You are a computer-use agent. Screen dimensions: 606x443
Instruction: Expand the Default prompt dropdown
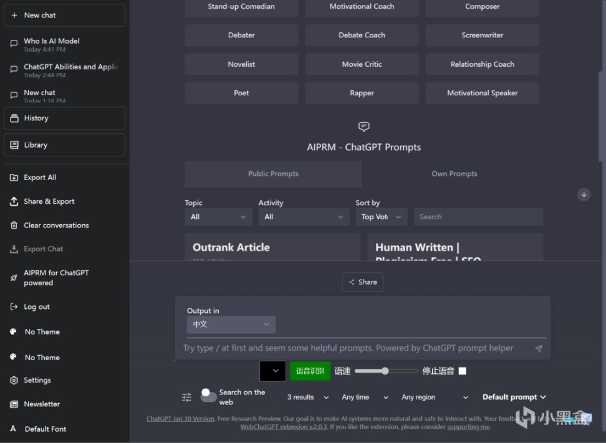[514, 397]
